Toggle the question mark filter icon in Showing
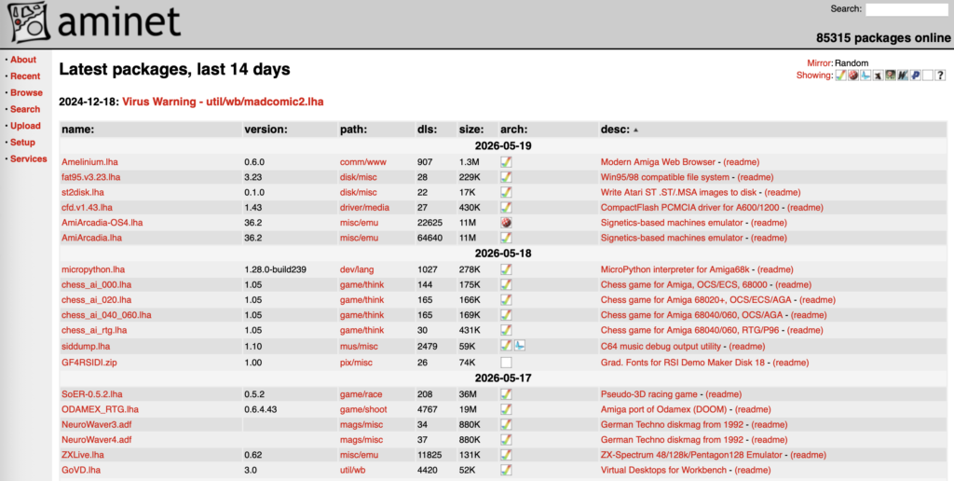954x481 pixels. pos(941,76)
